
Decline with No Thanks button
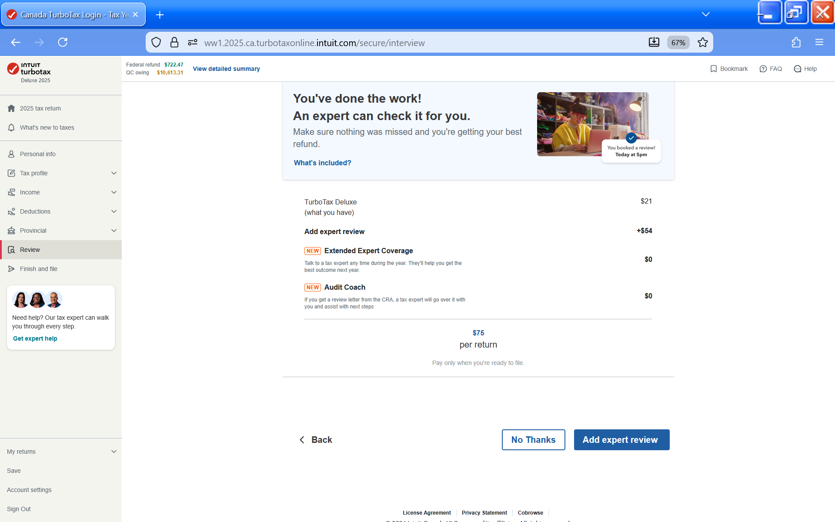[533, 440]
